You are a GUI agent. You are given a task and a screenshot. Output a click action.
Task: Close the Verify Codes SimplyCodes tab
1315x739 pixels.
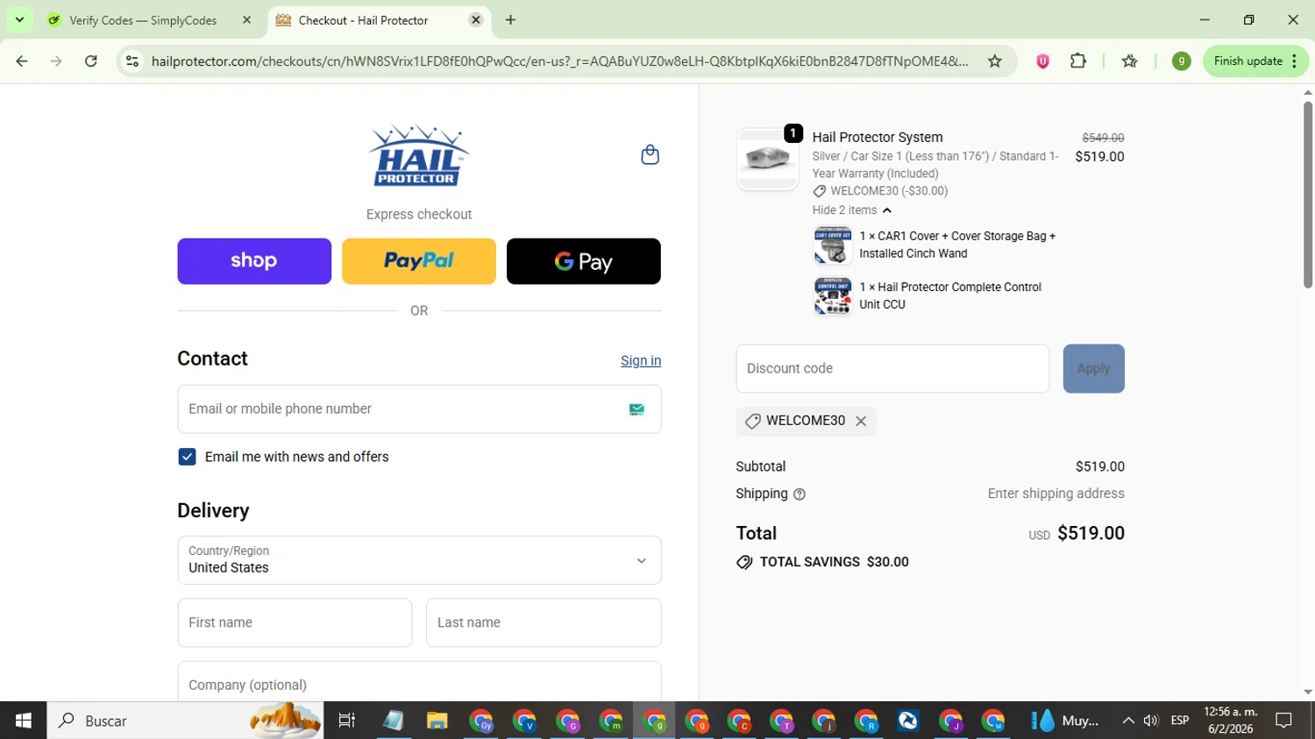pyautogui.click(x=246, y=20)
